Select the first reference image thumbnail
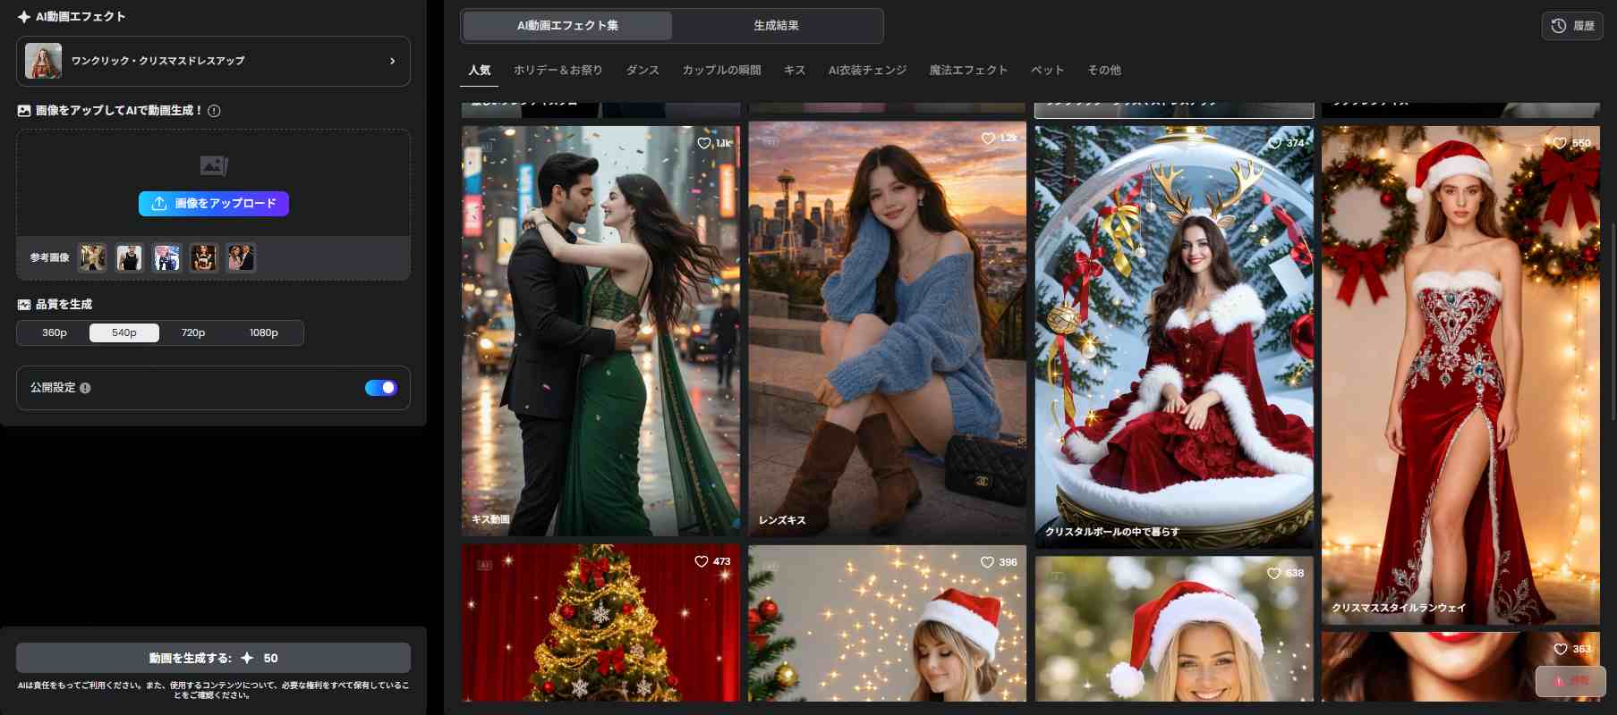 tap(92, 257)
